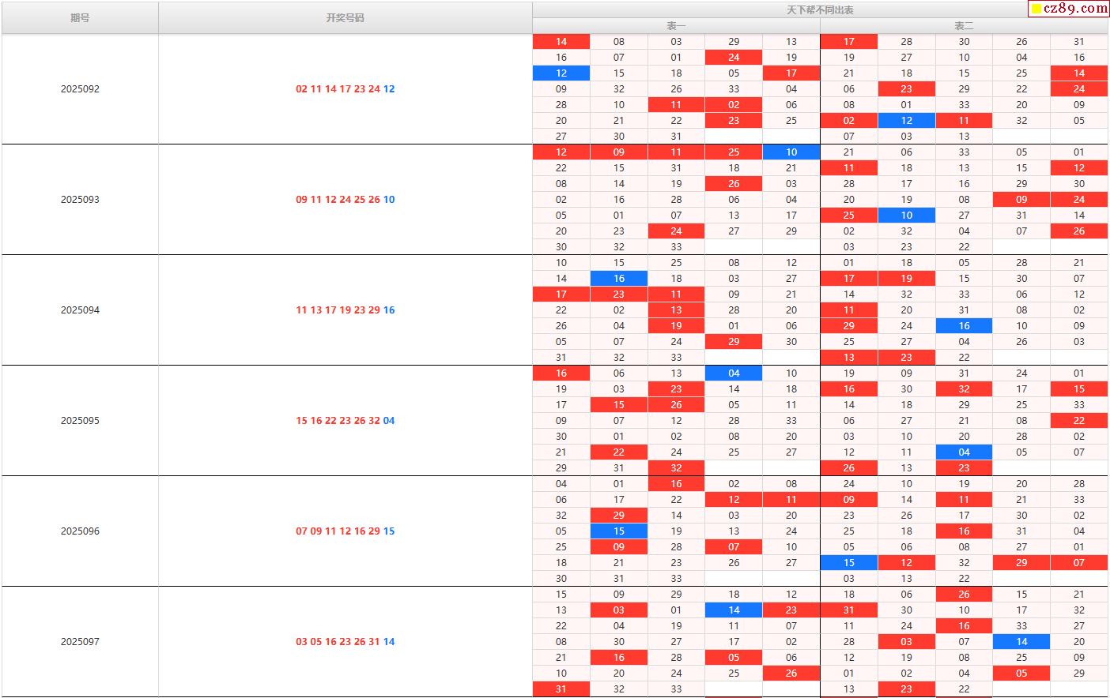Select blue 12 cell in 表二 for period 2025092
This screenshot has width=1110, height=698.
point(907,121)
